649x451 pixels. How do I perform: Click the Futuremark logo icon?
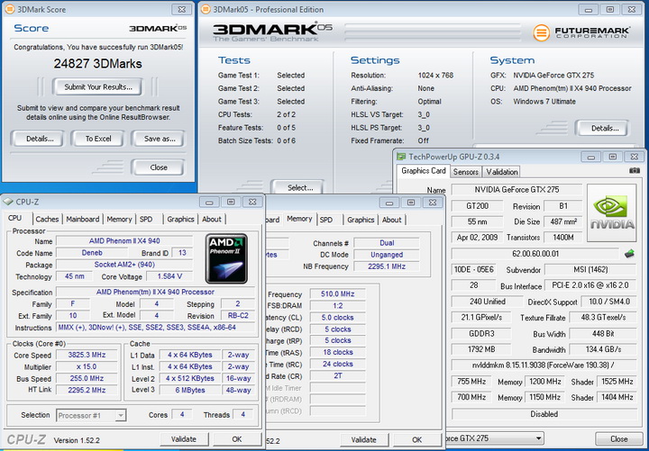(541, 32)
